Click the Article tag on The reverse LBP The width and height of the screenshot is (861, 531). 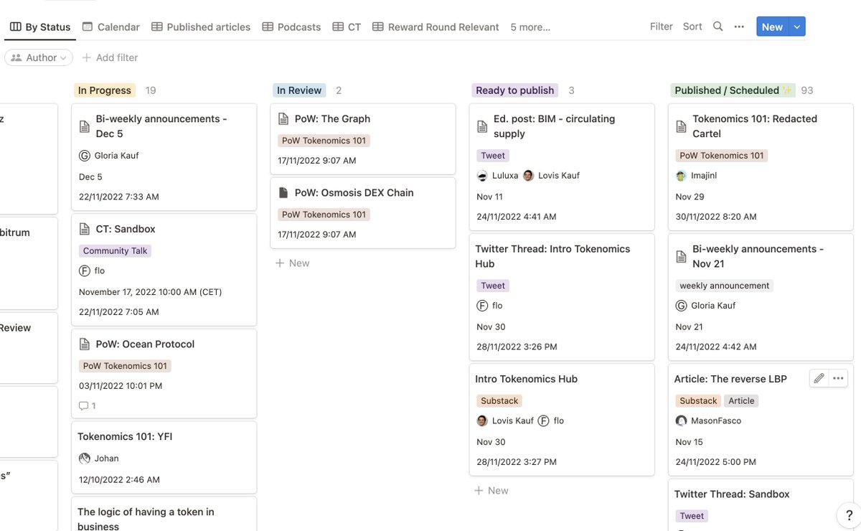pos(741,401)
